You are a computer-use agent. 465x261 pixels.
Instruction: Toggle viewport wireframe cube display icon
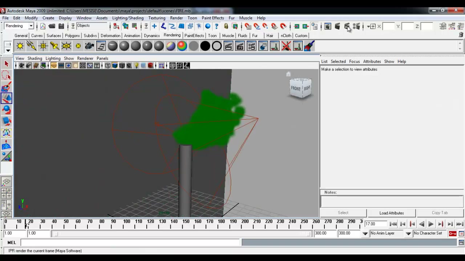point(108,66)
